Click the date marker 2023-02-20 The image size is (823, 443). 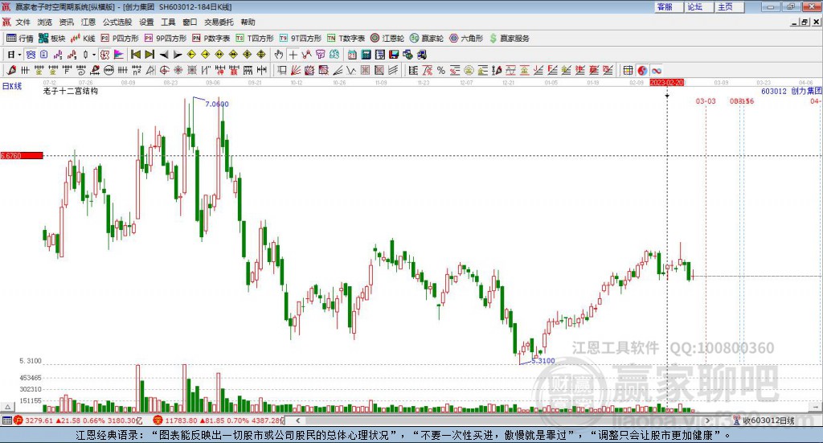point(666,83)
